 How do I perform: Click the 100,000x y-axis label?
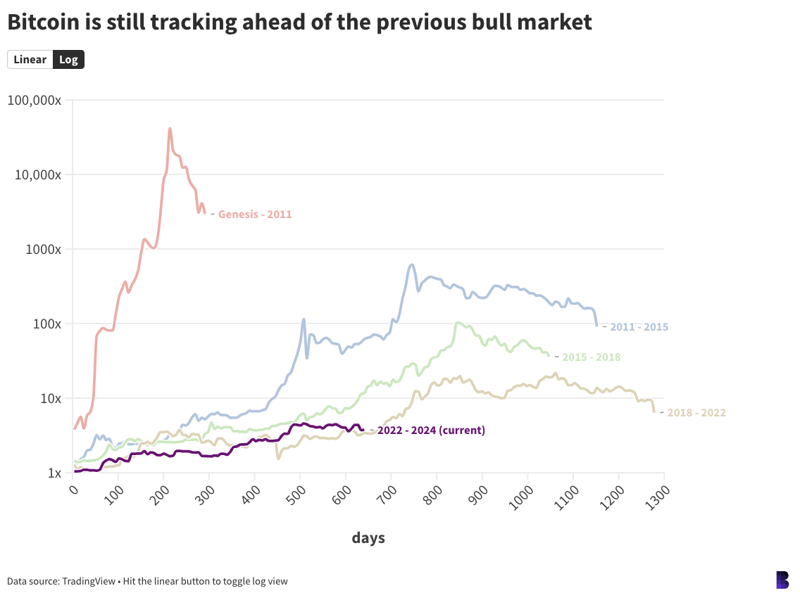pyautogui.click(x=35, y=101)
